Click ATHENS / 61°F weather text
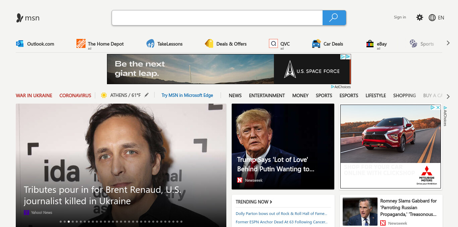 (125, 95)
